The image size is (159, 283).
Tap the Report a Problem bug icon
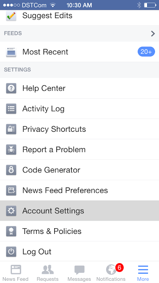11,149
